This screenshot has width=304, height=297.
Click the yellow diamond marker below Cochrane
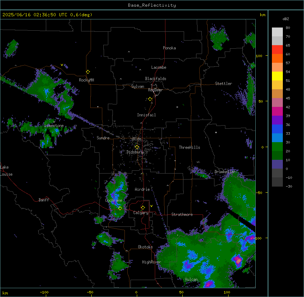click(120, 208)
